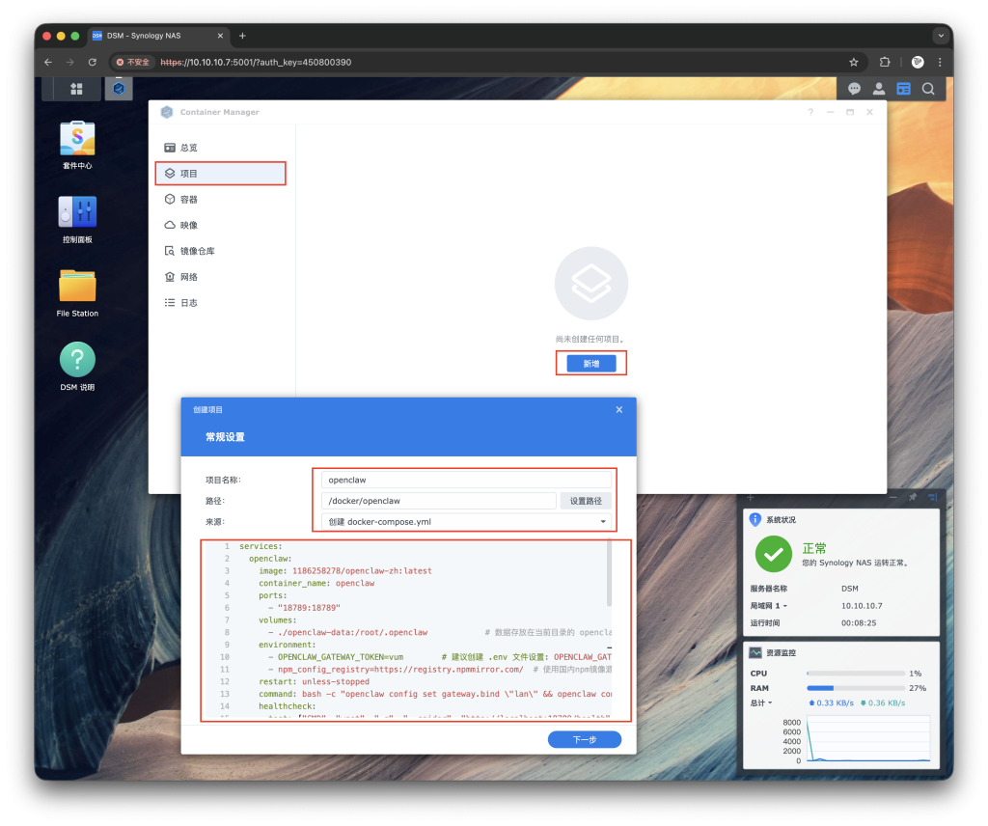Switch to 镜像仓库 in the sidebar

click(197, 251)
